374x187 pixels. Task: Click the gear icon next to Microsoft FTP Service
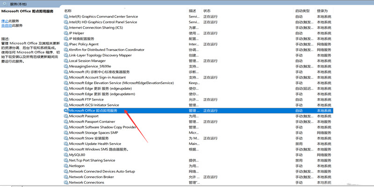(66, 100)
